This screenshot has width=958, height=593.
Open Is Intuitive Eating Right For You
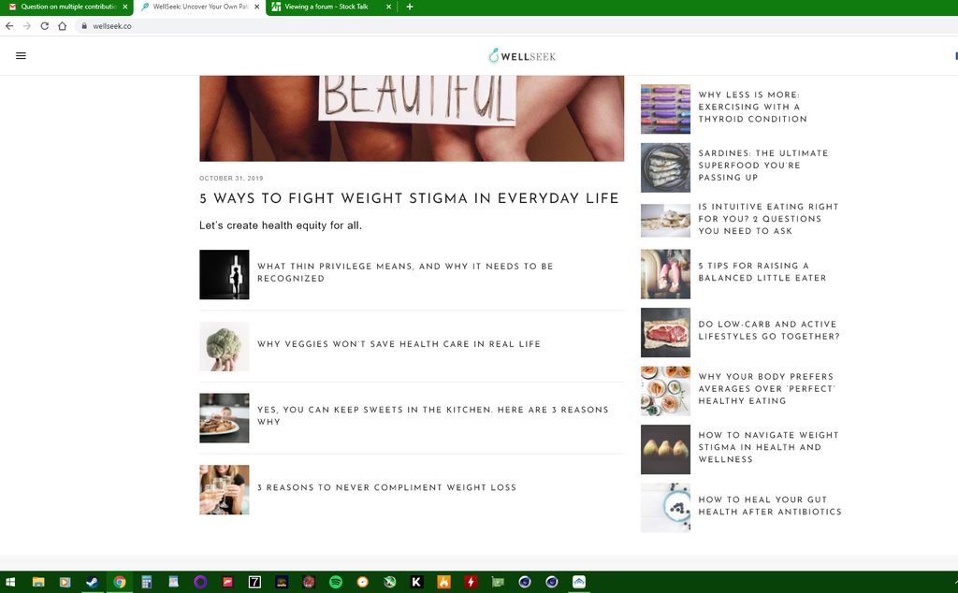[x=768, y=219]
